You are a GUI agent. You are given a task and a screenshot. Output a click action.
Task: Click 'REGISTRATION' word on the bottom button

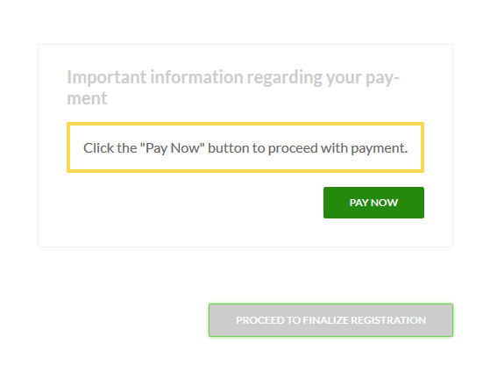pos(388,320)
